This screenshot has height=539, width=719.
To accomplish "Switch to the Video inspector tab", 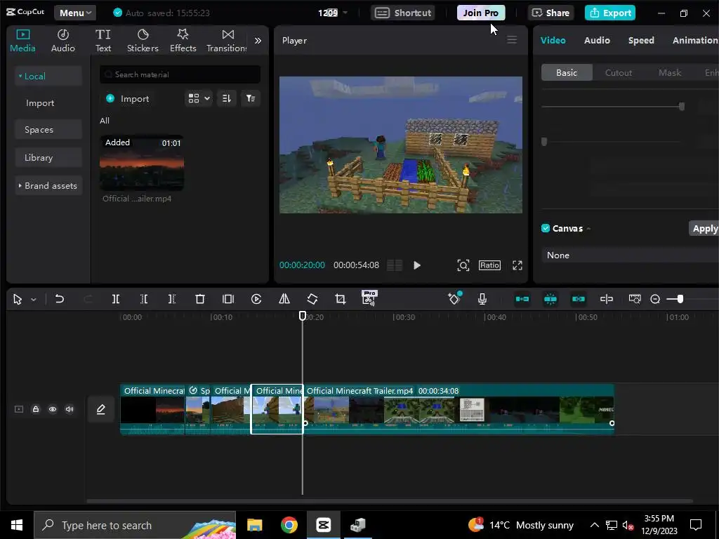I will (x=553, y=40).
